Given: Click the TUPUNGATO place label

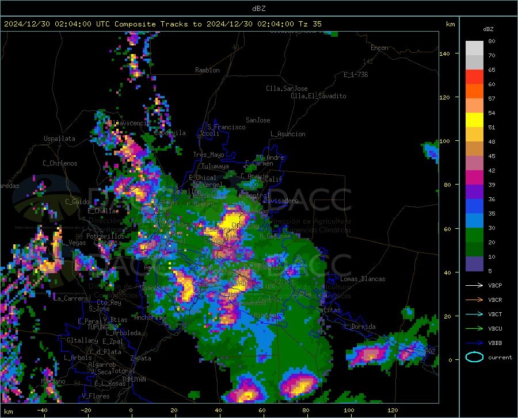Looking at the screenshot, I should [103, 327].
